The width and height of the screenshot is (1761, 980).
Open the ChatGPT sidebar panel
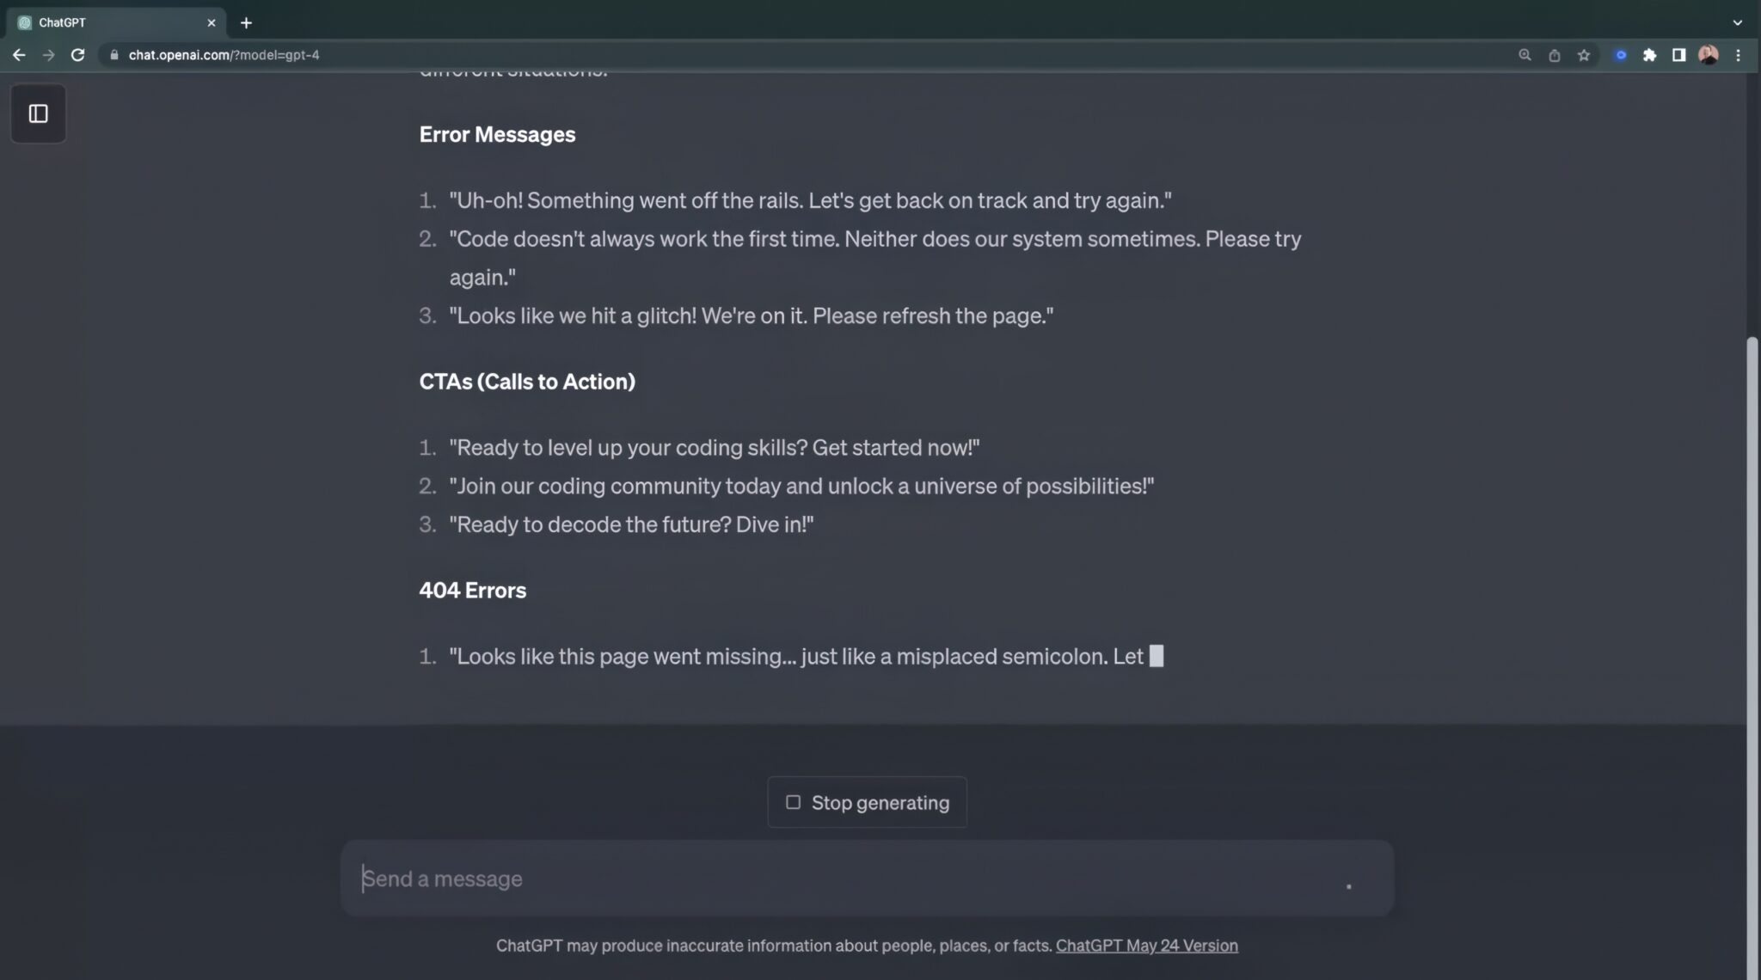point(38,113)
